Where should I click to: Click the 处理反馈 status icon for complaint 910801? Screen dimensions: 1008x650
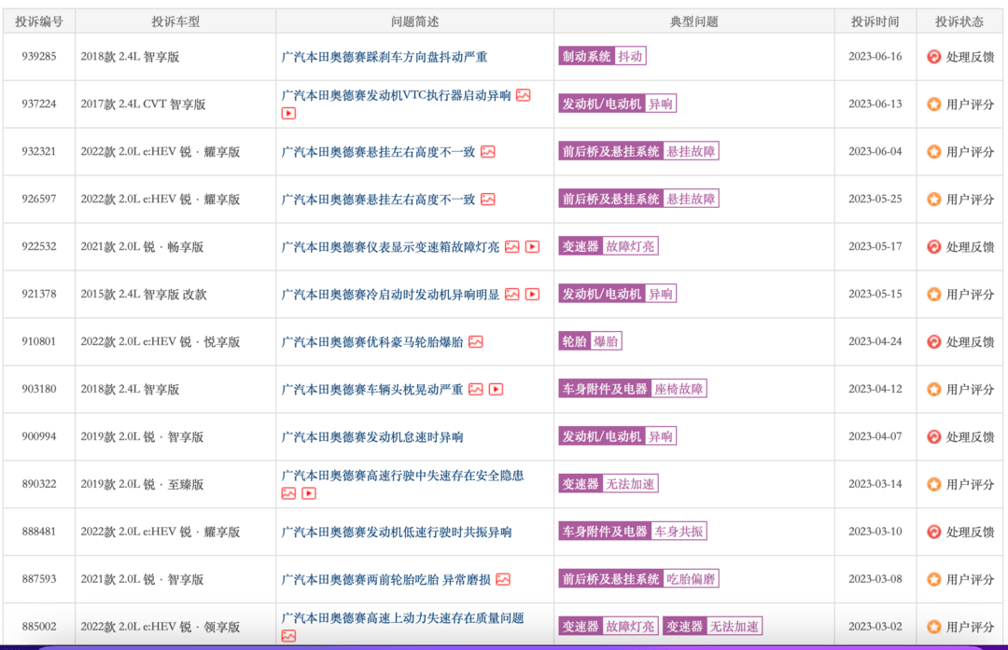tap(933, 341)
